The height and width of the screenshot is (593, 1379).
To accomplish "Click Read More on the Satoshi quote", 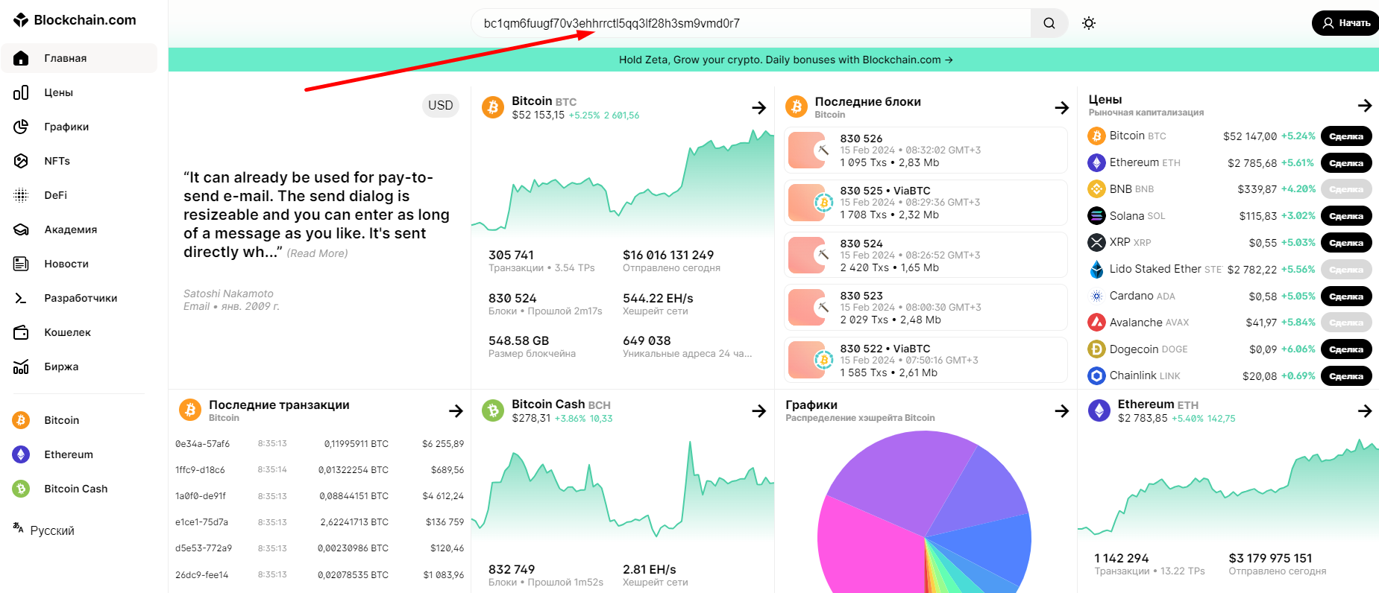I will [318, 253].
